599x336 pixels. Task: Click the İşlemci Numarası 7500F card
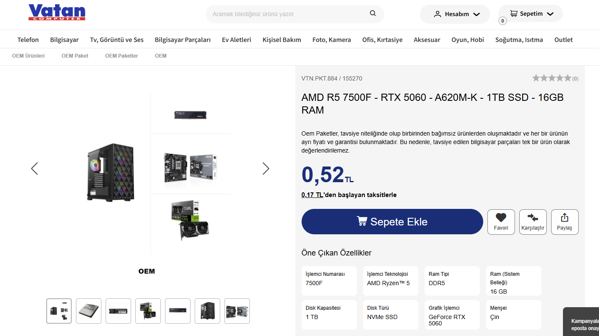pyautogui.click(x=329, y=281)
